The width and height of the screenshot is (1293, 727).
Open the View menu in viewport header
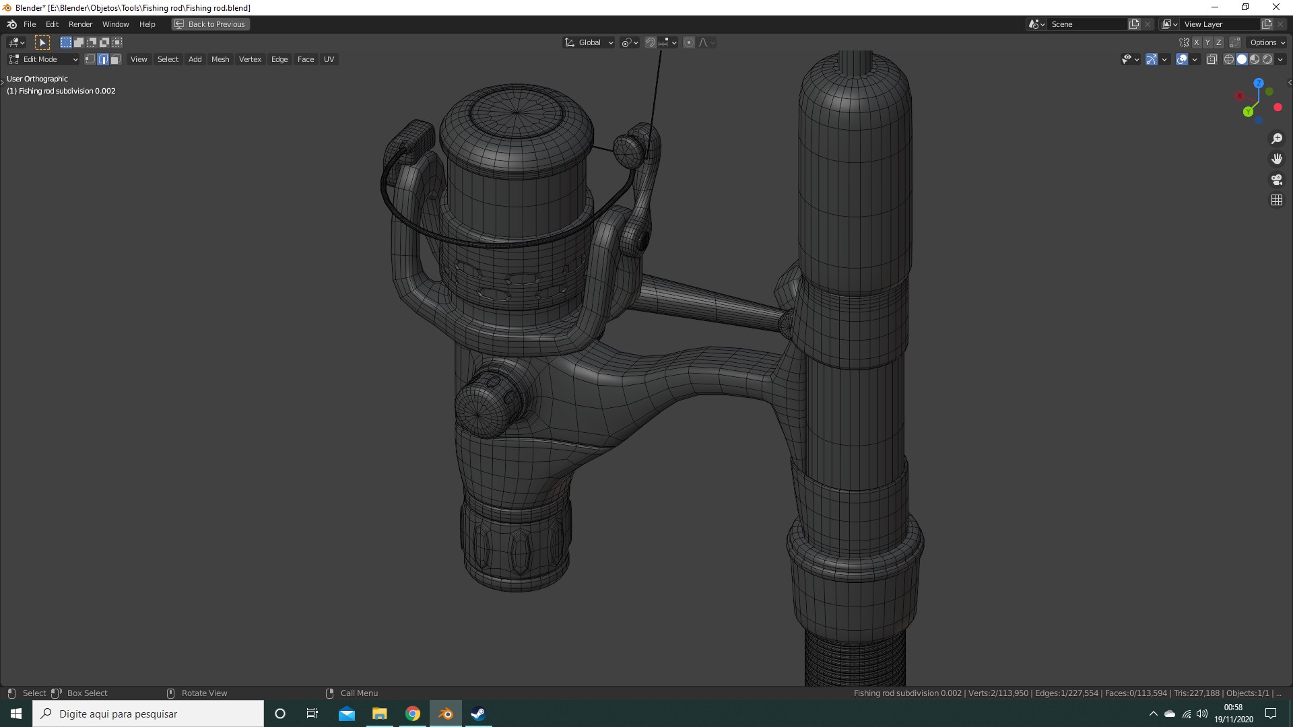coord(139,59)
